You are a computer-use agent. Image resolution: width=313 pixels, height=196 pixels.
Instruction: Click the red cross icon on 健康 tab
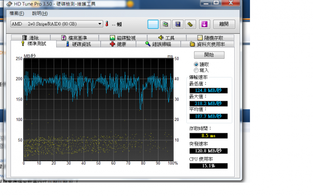click(112, 44)
